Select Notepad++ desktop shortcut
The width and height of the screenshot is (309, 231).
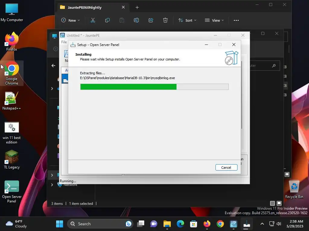(12, 101)
